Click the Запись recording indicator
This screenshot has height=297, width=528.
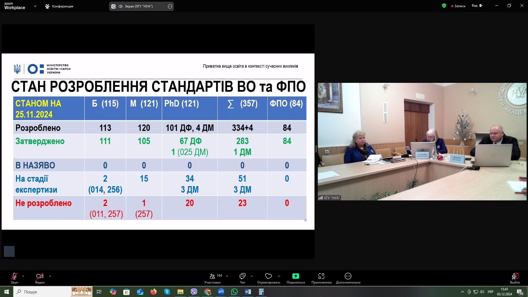pyautogui.click(x=458, y=6)
